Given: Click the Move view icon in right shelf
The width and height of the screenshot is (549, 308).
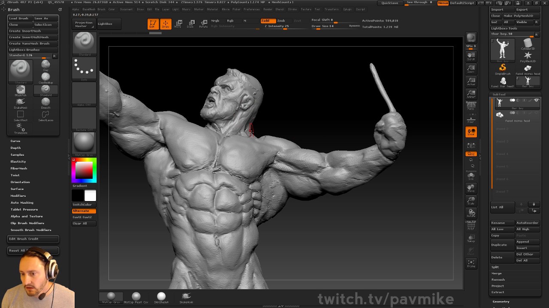Looking at the screenshot, I should [471, 188].
